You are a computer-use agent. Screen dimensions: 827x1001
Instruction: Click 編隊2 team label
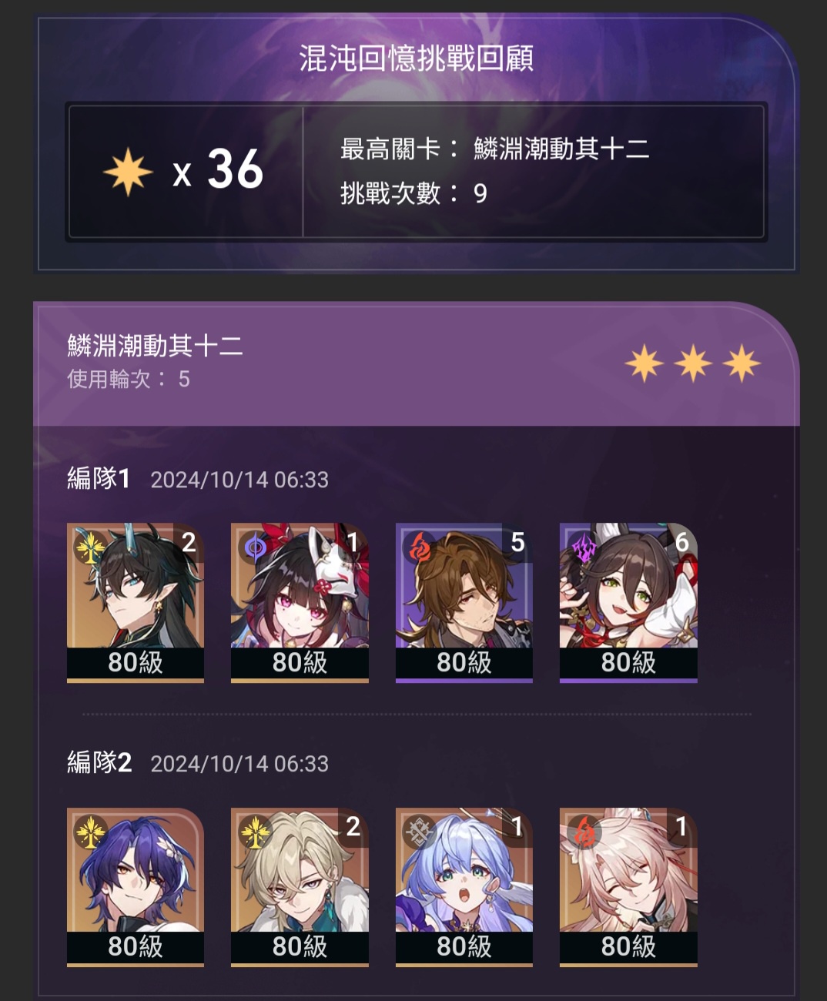[99, 762]
